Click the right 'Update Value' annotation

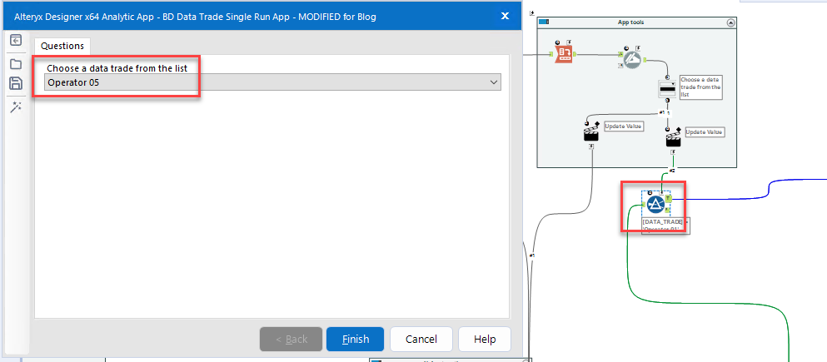click(705, 131)
